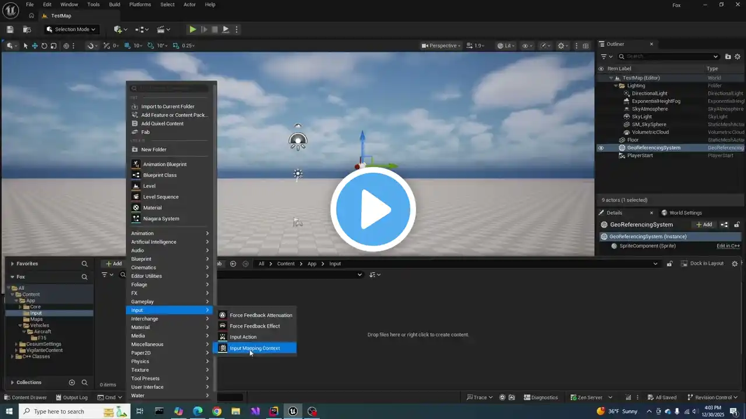746x419 pixels.
Task: Toggle visibility eye for GeoReferencingSystem
Action: click(x=601, y=148)
